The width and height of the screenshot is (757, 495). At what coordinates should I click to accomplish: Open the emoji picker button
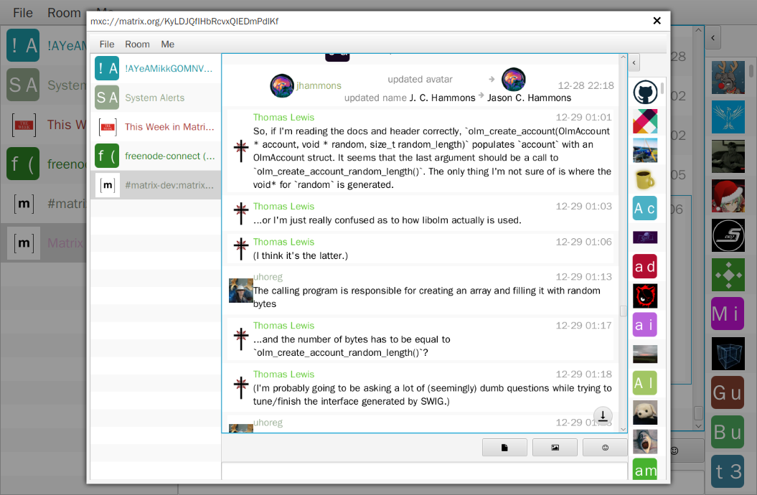(x=605, y=448)
